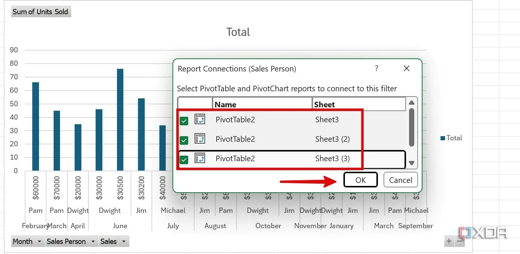Close the Report Connections dialog
The height and width of the screenshot is (254, 520).
[406, 68]
